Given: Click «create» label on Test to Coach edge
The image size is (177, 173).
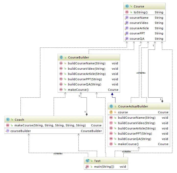Looking at the screenshot, I should 58,154.
